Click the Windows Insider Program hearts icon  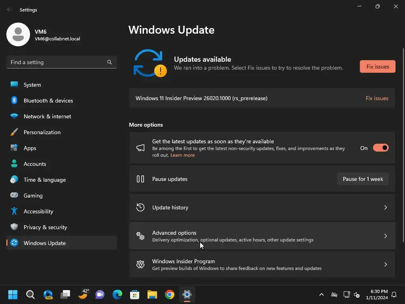pyautogui.click(x=140, y=264)
